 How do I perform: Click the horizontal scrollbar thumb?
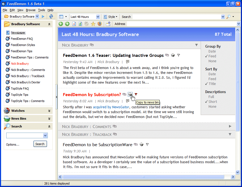click(143, 177)
